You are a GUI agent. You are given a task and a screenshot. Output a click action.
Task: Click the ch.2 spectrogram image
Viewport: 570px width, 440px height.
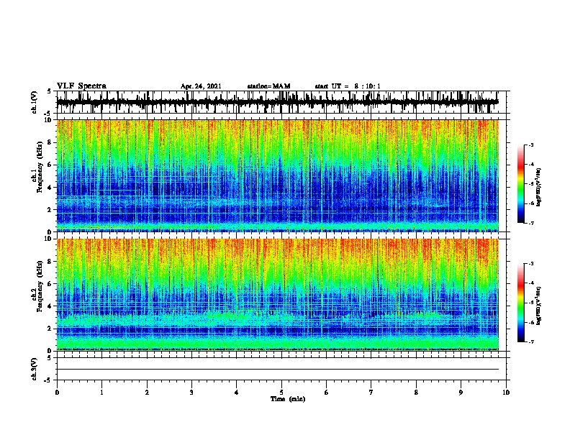pos(278,295)
